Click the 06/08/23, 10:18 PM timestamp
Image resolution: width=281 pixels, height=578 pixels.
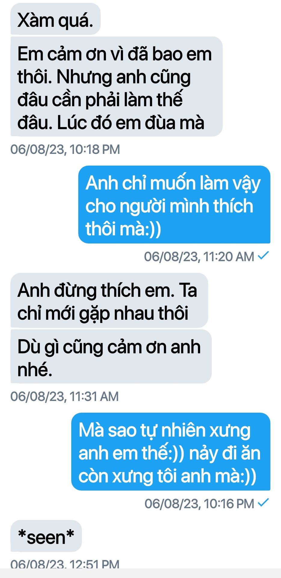[65, 149]
